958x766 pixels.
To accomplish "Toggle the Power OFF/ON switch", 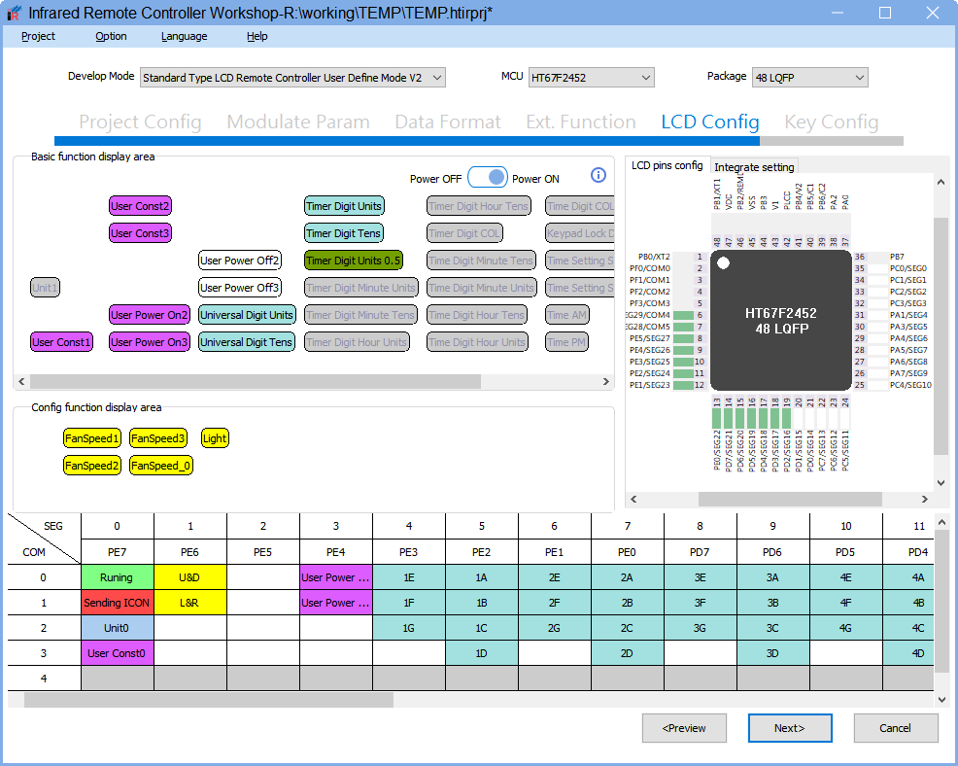I will tap(488, 177).
